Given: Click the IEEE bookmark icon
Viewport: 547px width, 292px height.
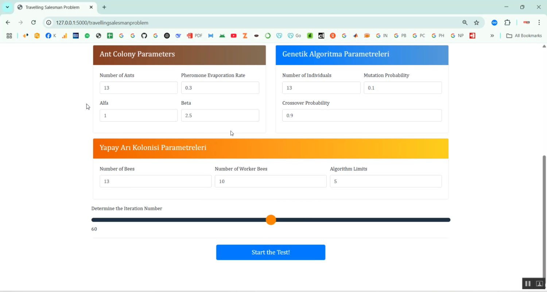Looking at the screenshot, I should 76,35.
